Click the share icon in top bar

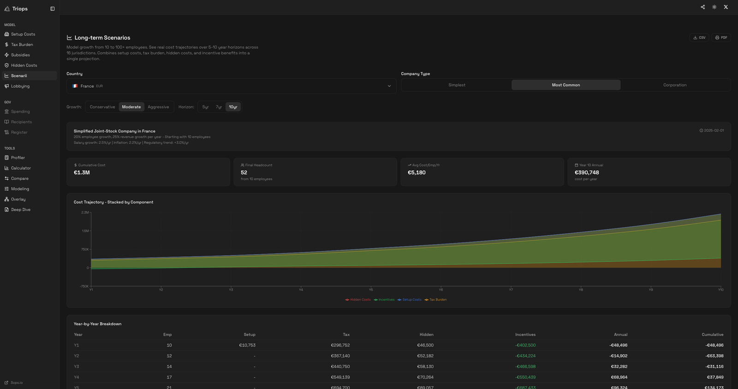pyautogui.click(x=702, y=7)
